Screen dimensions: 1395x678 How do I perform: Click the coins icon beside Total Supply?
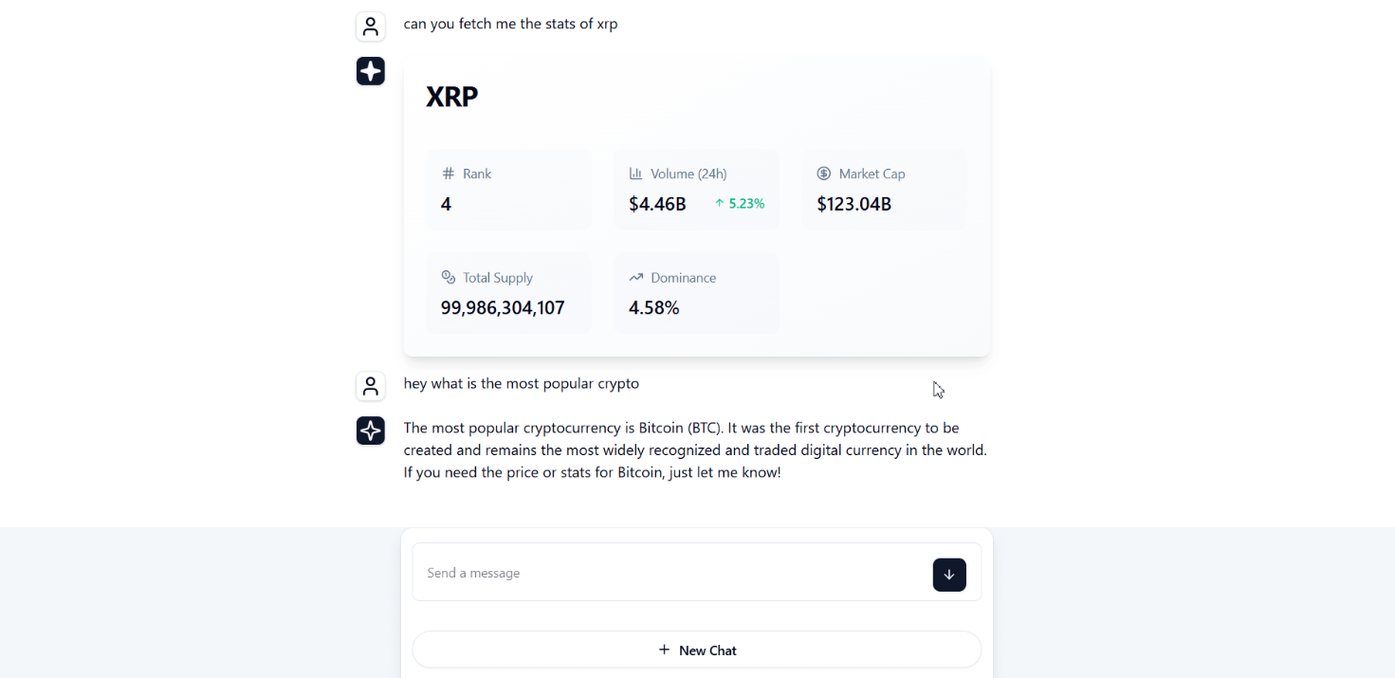click(x=449, y=278)
